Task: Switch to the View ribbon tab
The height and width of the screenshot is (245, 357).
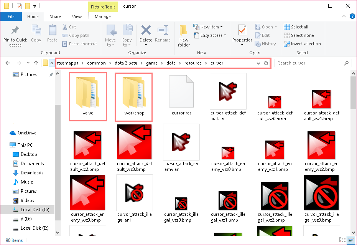Action: pos(77,17)
